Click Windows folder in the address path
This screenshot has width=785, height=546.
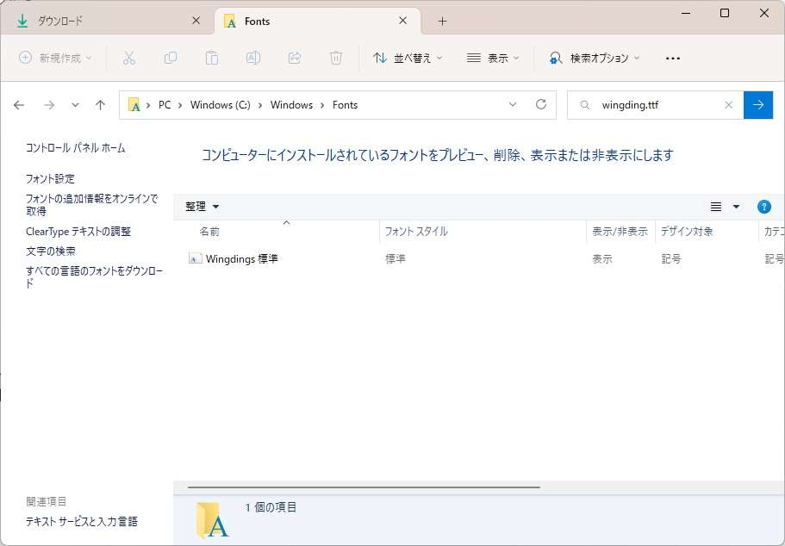point(291,105)
